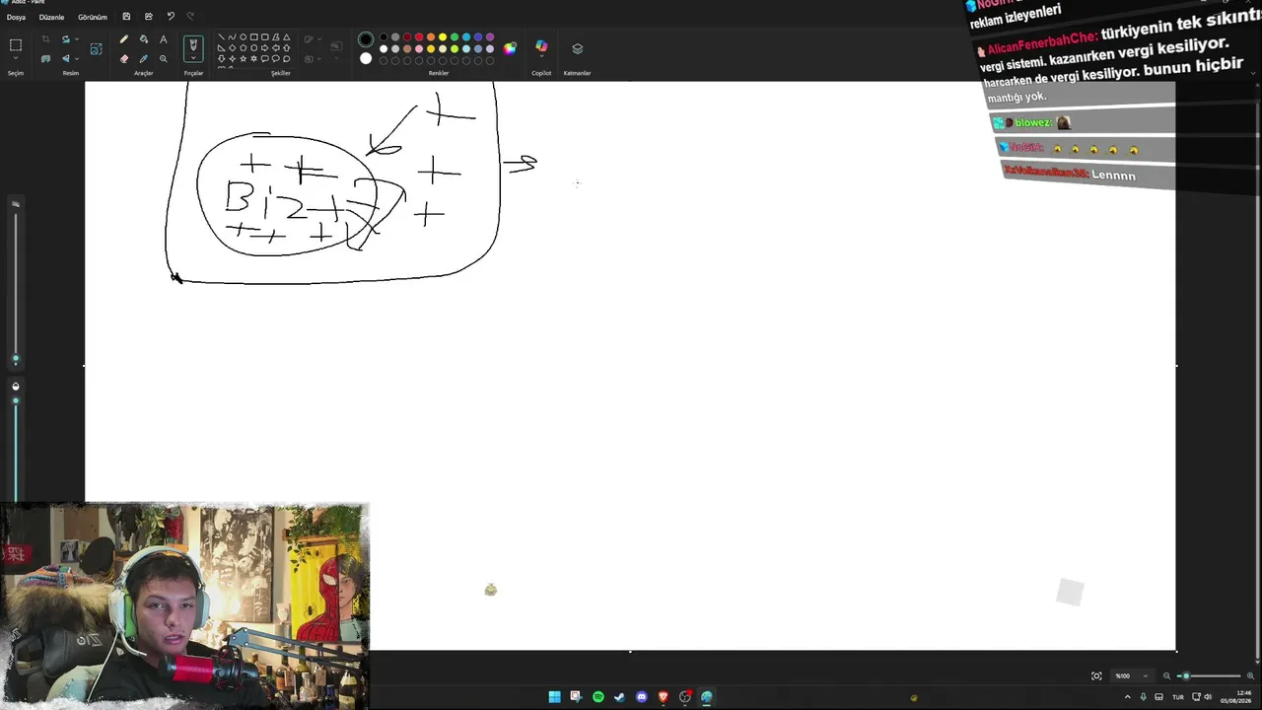Open Steam from the taskbar
Screen dimensions: 1262x710
619,697
